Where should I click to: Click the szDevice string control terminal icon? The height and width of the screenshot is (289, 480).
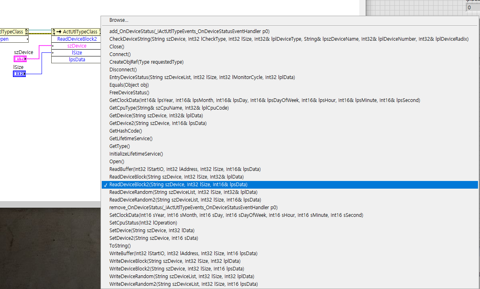click(x=20, y=58)
